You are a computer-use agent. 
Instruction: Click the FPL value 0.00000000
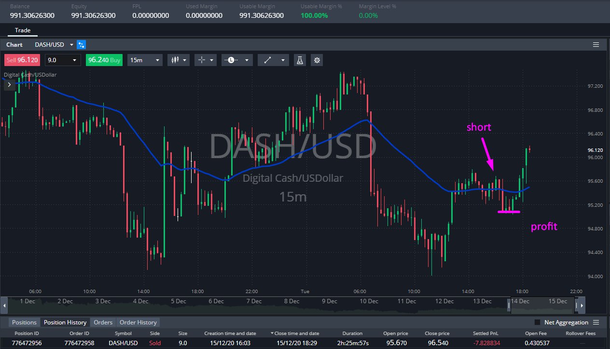pyautogui.click(x=151, y=15)
